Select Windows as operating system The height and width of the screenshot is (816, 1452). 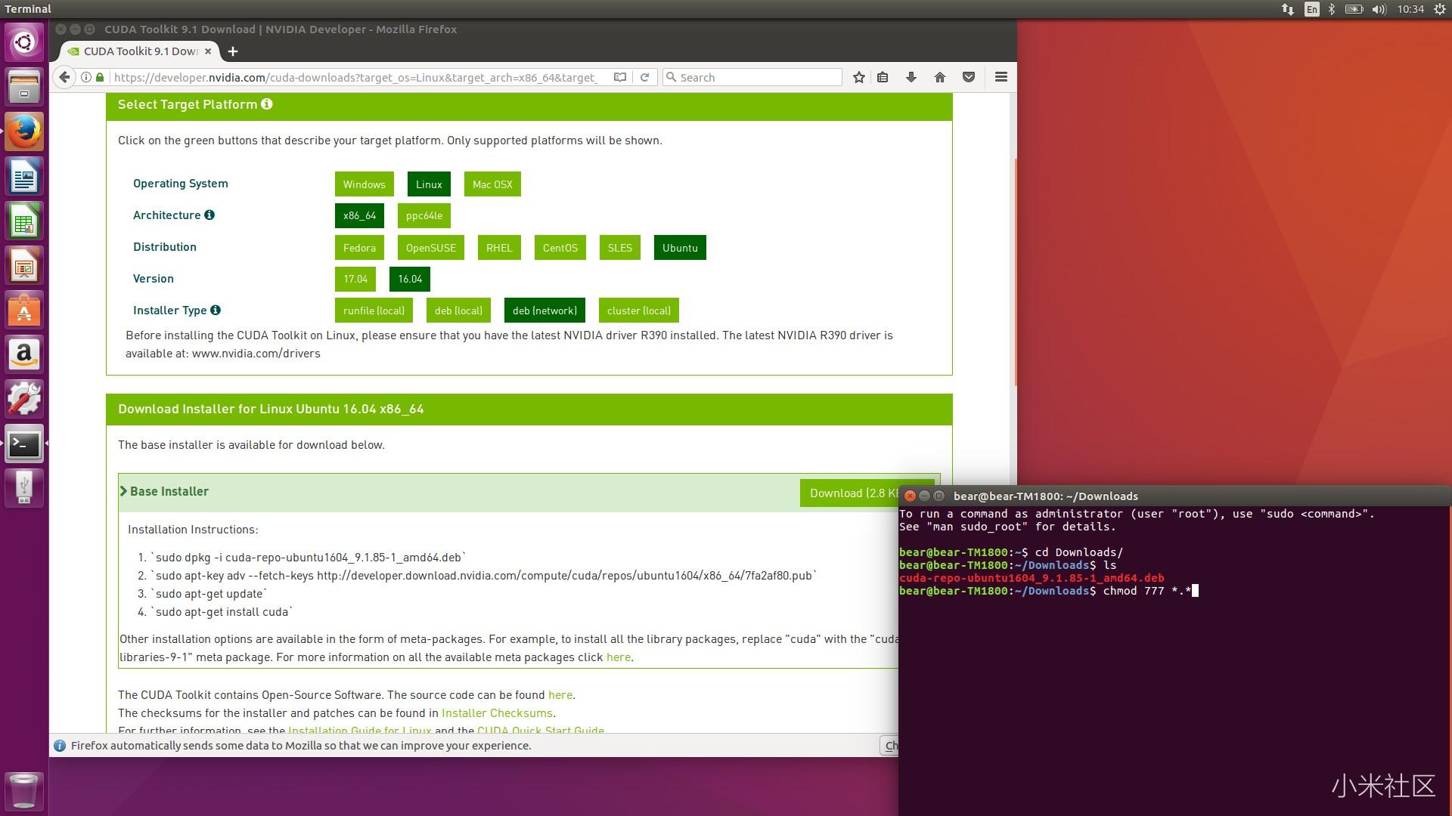click(x=365, y=184)
